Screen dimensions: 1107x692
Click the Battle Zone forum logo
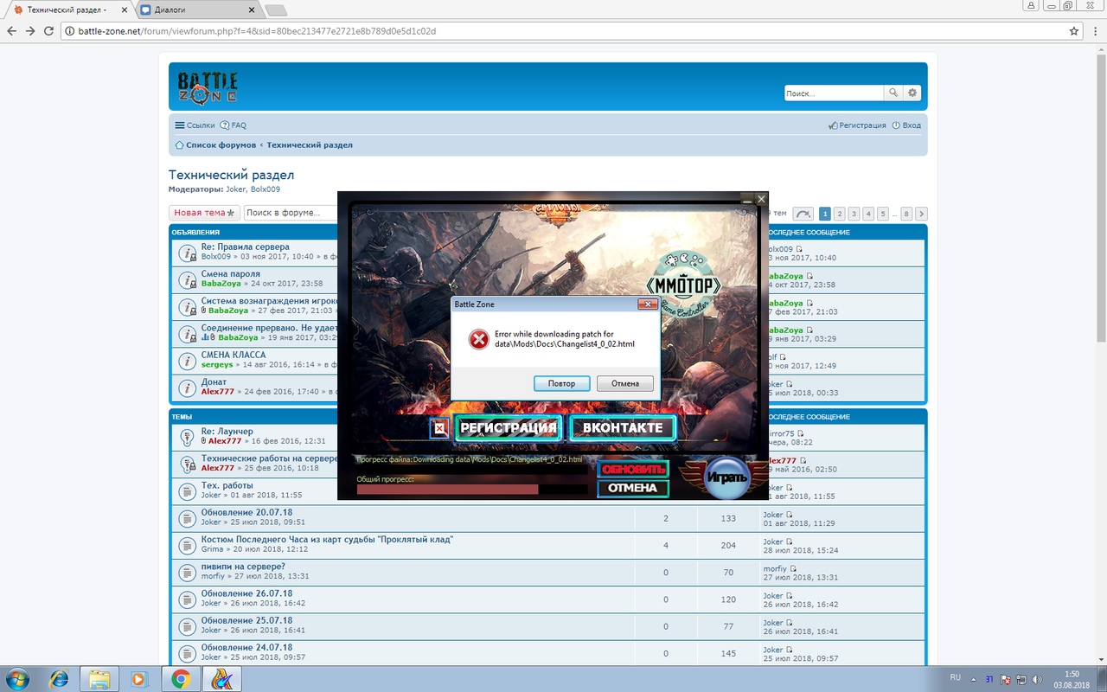tap(208, 86)
